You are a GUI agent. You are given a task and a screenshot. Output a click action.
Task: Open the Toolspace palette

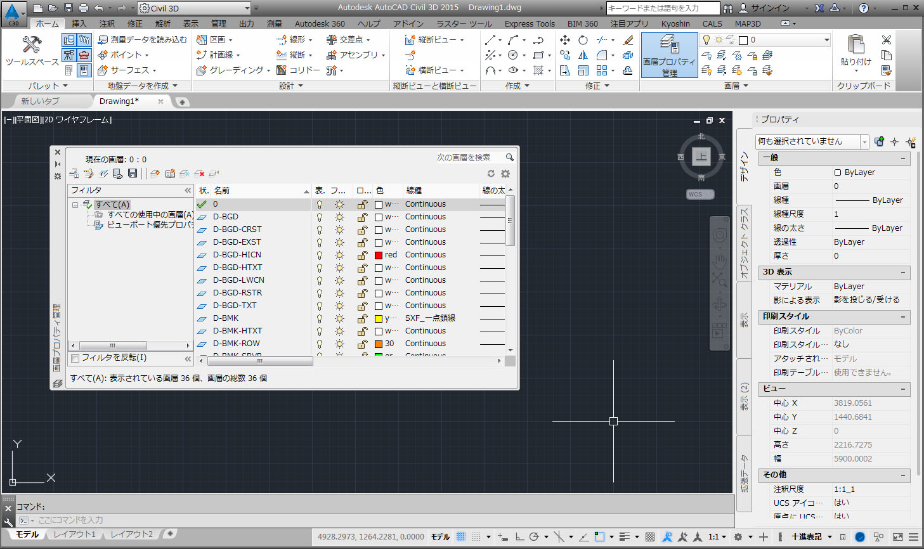click(x=32, y=52)
